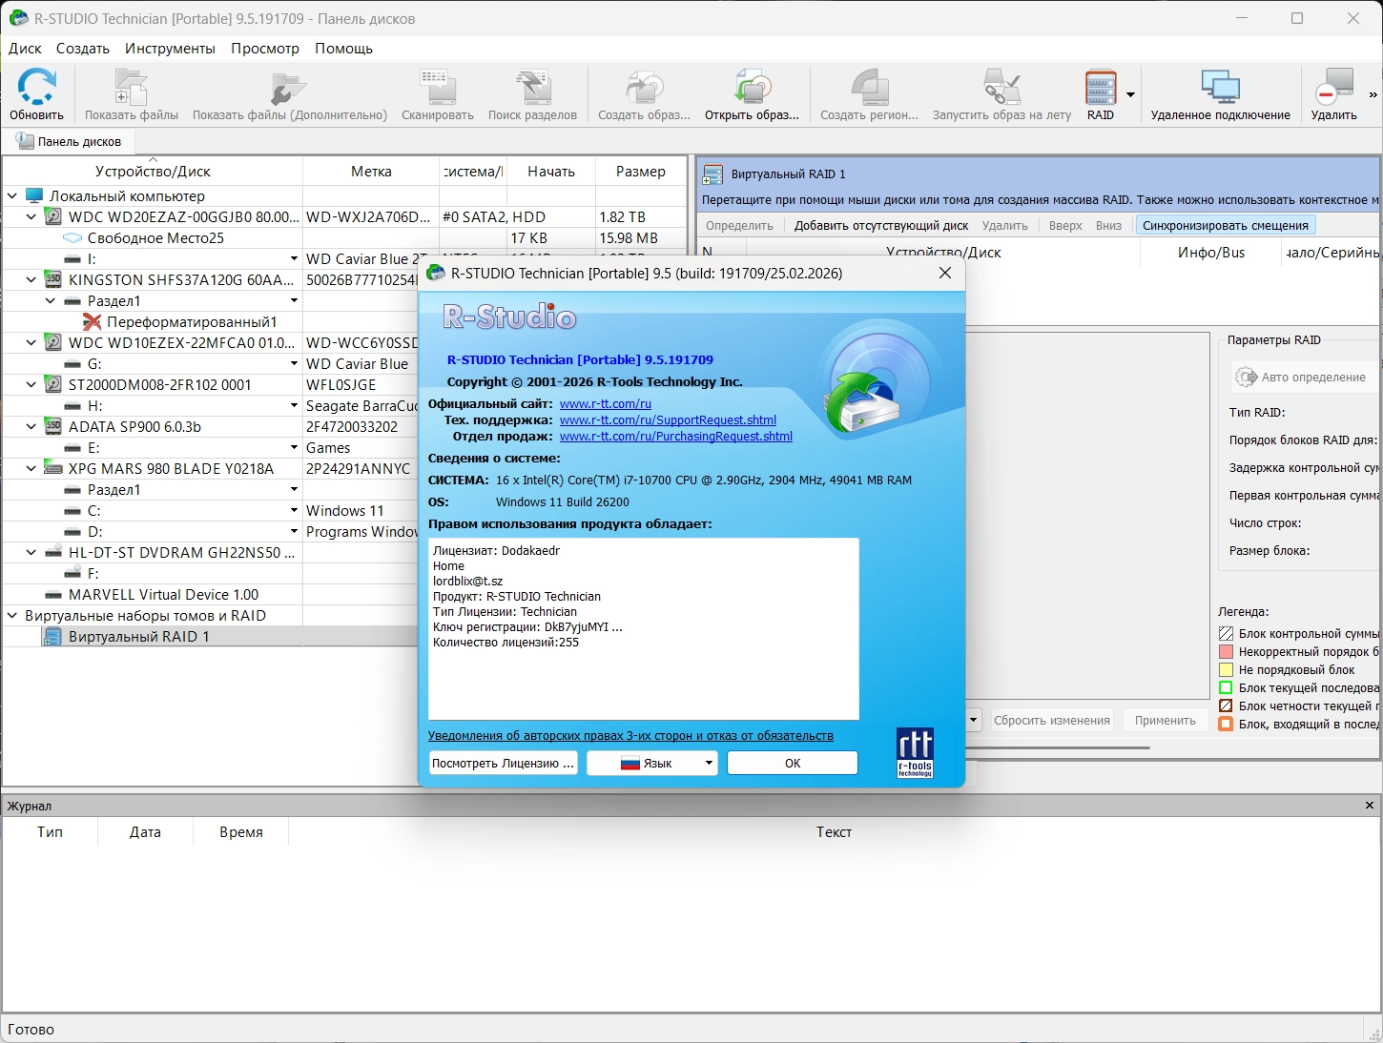Click the Обновить refresh icon

click(36, 87)
